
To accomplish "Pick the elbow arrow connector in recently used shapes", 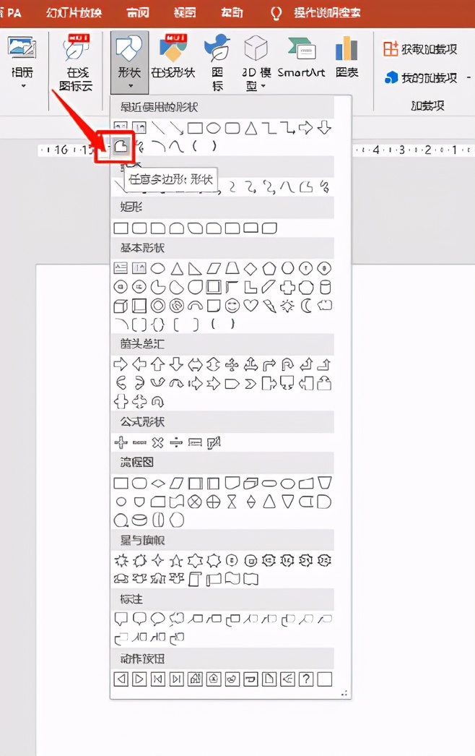I will pyautogui.click(x=287, y=128).
